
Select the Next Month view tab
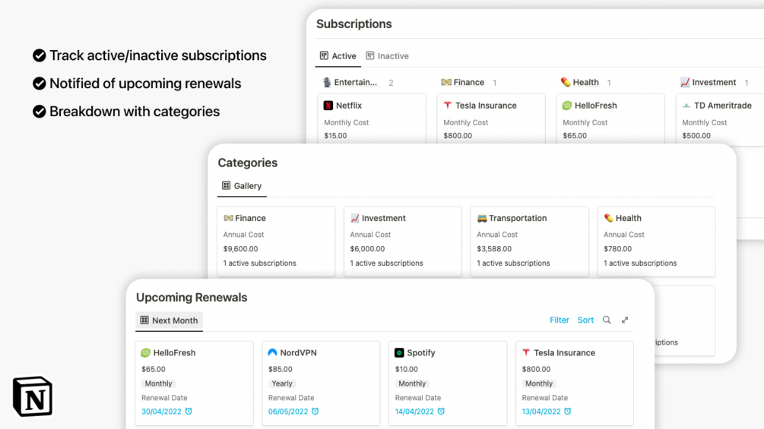pos(169,320)
